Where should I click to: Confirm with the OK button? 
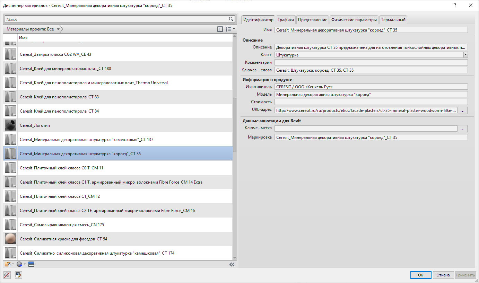pos(420,275)
